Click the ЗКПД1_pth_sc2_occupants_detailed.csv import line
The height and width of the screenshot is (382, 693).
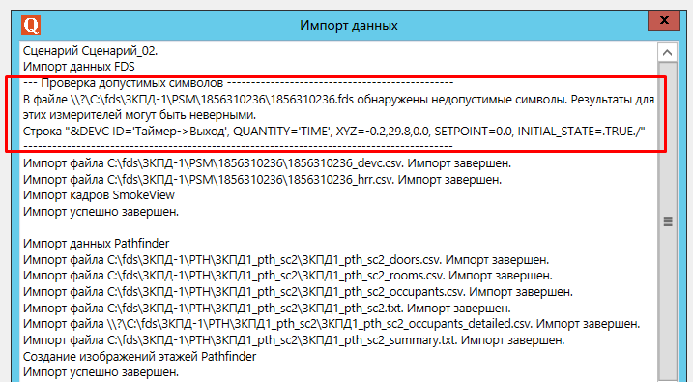pyautogui.click(x=332, y=324)
